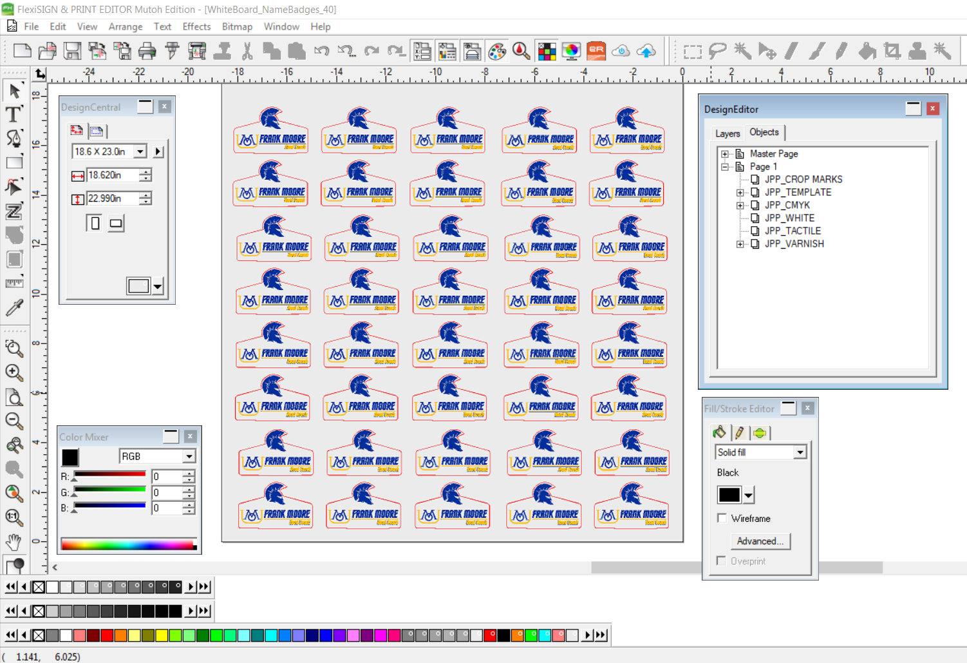Open the RIP and Print plotter icon

197,51
